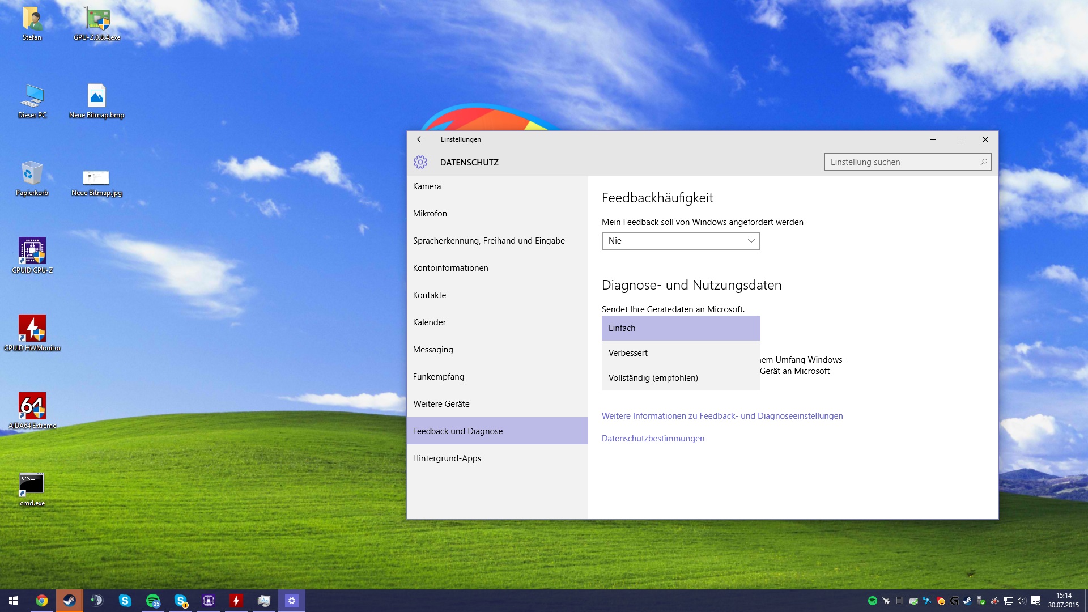Click the 'Einstellung suchen' search field
The height and width of the screenshot is (612, 1088).
click(901, 162)
